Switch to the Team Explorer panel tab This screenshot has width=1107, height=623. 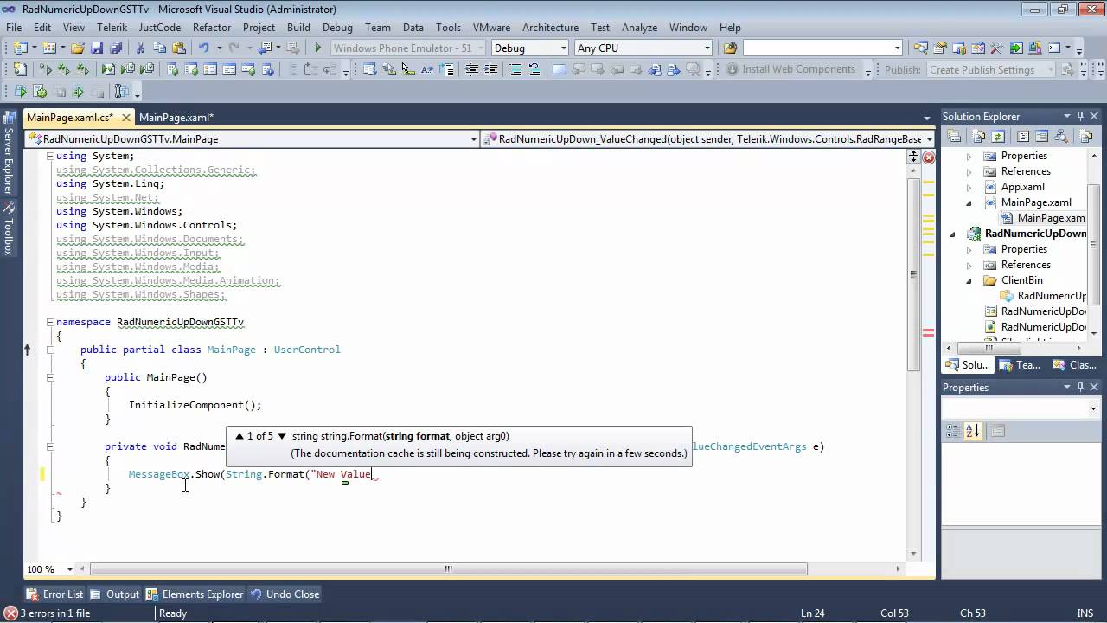tap(1020, 365)
